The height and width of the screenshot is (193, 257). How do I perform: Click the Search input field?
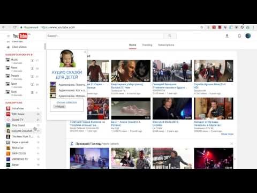[x=105, y=36]
